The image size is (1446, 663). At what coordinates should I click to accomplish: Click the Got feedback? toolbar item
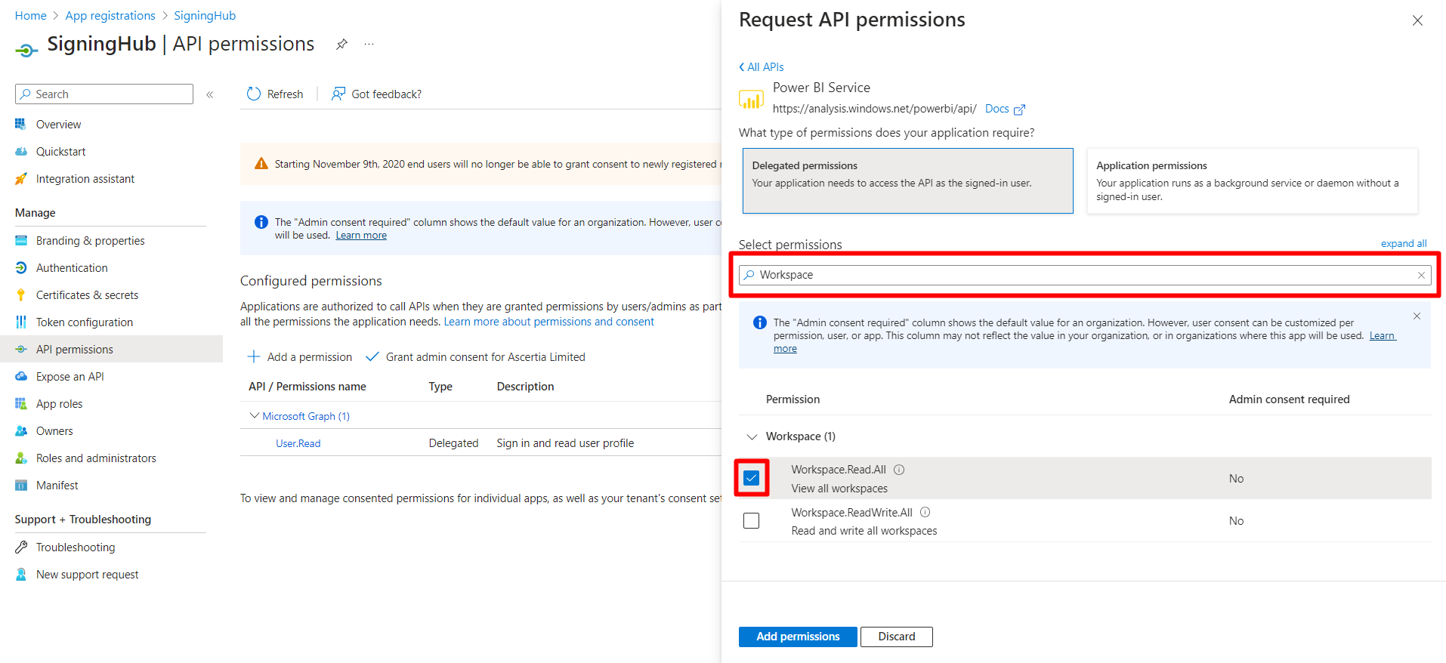tap(376, 94)
